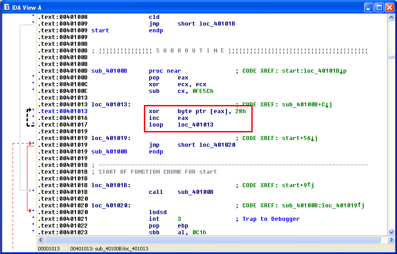Click the horizontal scrollbar's left arrow
This screenshot has width=397, height=254.
[x=40, y=240]
